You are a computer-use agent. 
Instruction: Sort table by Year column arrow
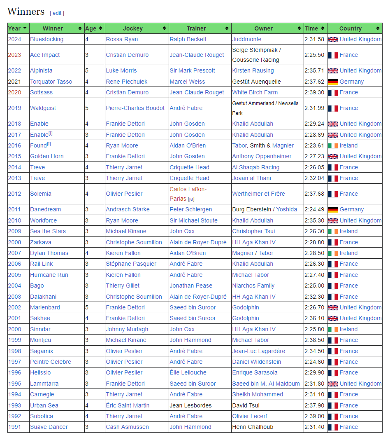pyautogui.click(x=25, y=28)
